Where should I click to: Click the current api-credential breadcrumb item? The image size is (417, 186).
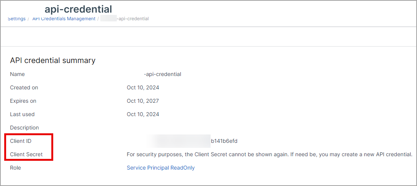pyautogui.click(x=132, y=19)
